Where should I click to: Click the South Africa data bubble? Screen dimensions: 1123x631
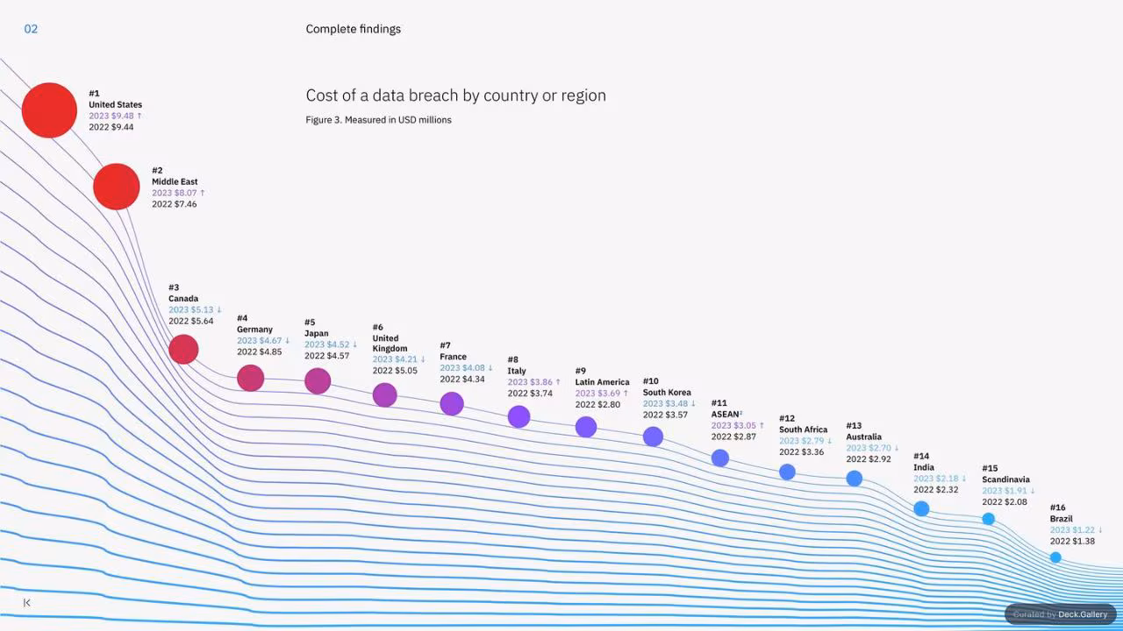pyautogui.click(x=787, y=471)
